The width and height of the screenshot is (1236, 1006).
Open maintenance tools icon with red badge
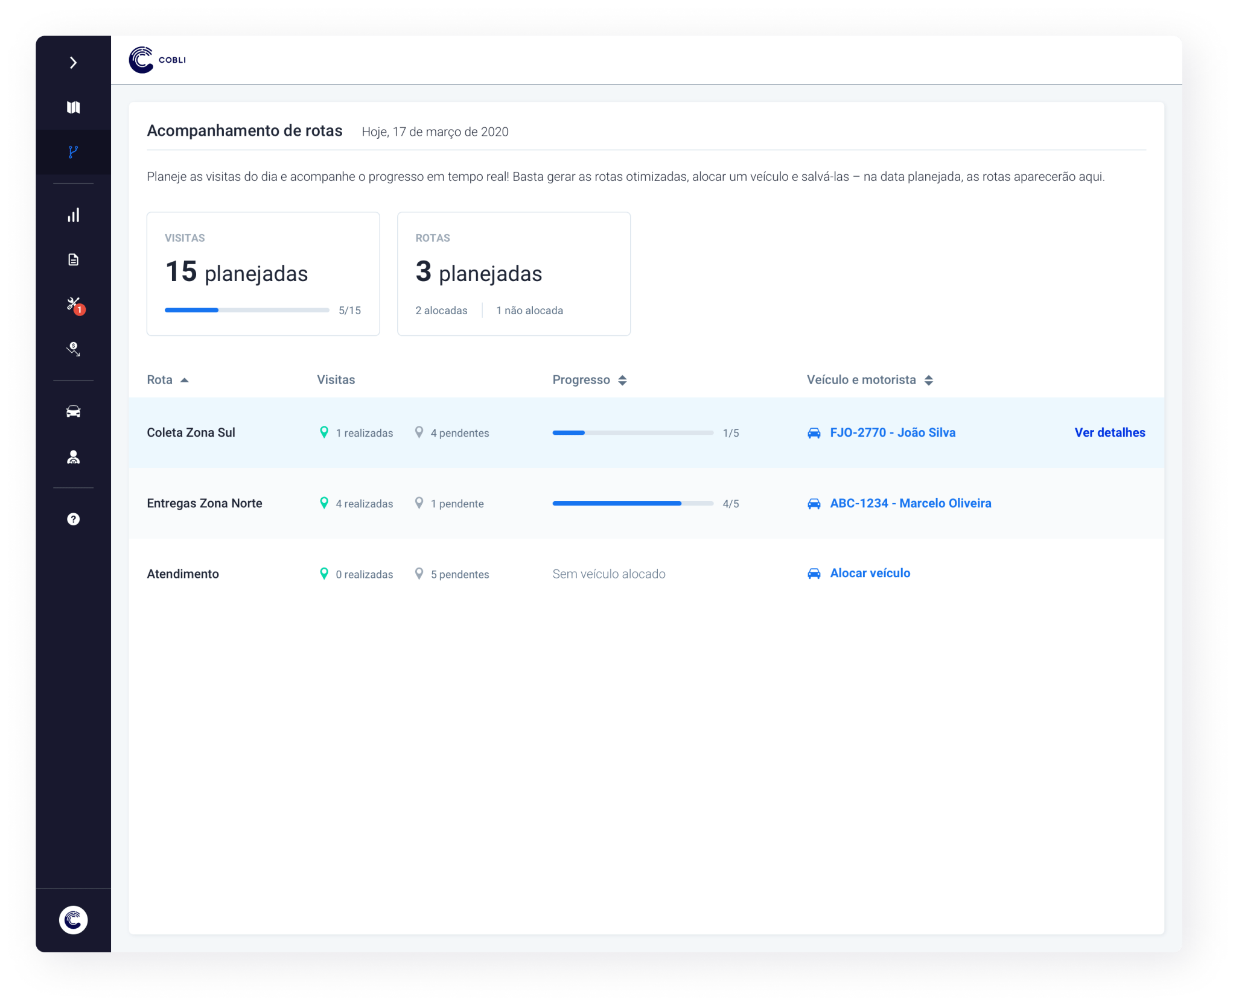75,306
